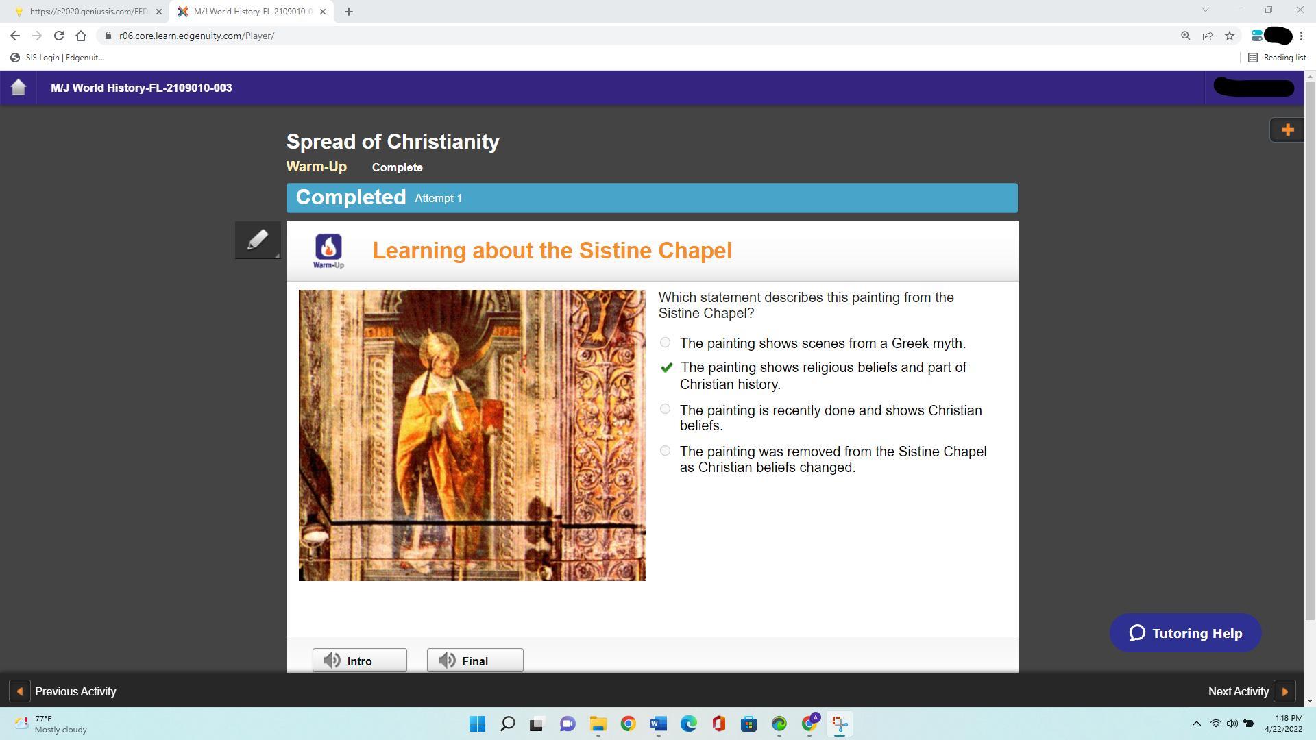Open the zoom magnifier in address bar
Screen dimensions: 1316x740
(1185, 36)
